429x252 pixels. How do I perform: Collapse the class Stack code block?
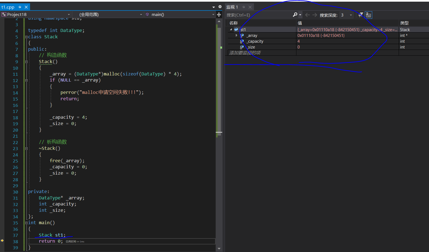click(26, 37)
